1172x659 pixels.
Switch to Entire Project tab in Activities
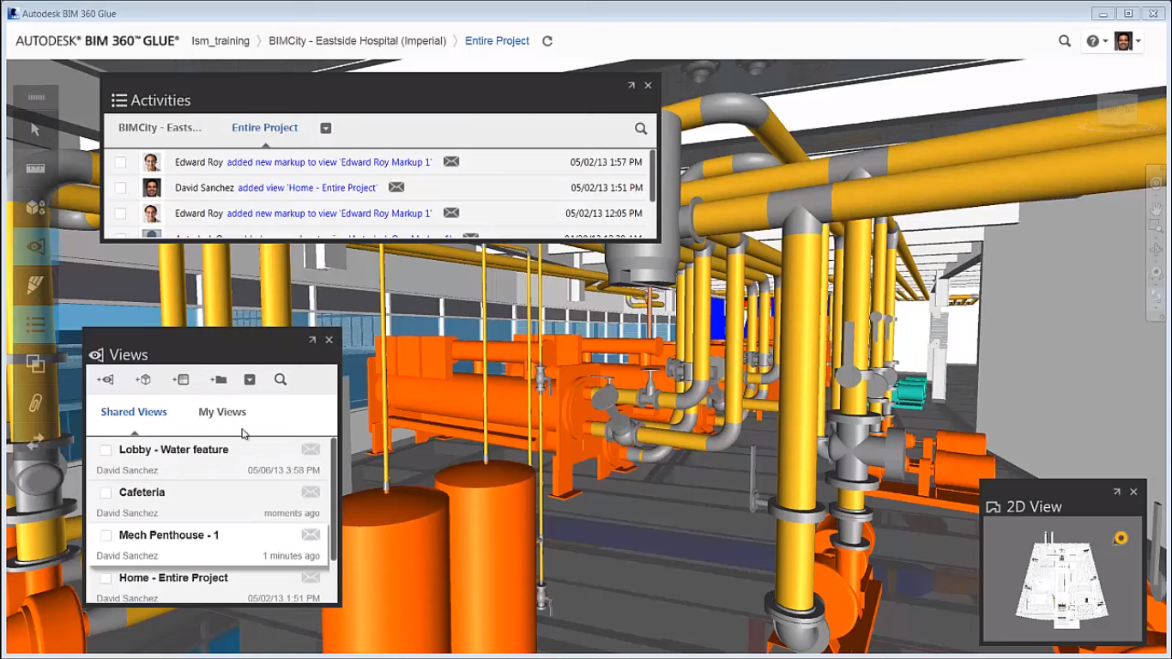[x=264, y=128]
